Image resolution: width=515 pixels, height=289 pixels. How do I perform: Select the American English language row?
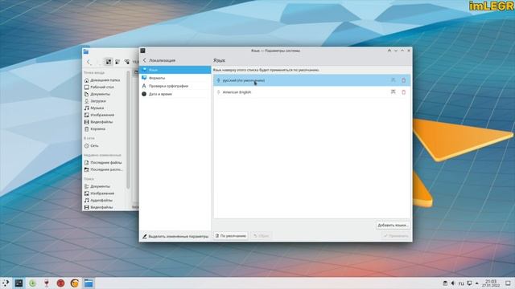(311, 92)
